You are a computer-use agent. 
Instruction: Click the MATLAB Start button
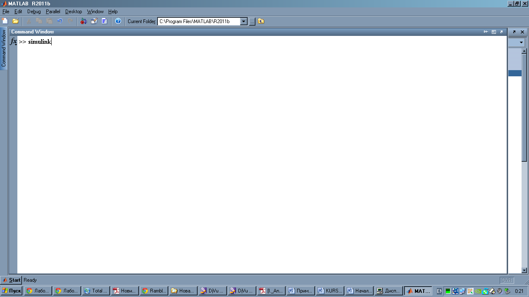click(x=11, y=280)
